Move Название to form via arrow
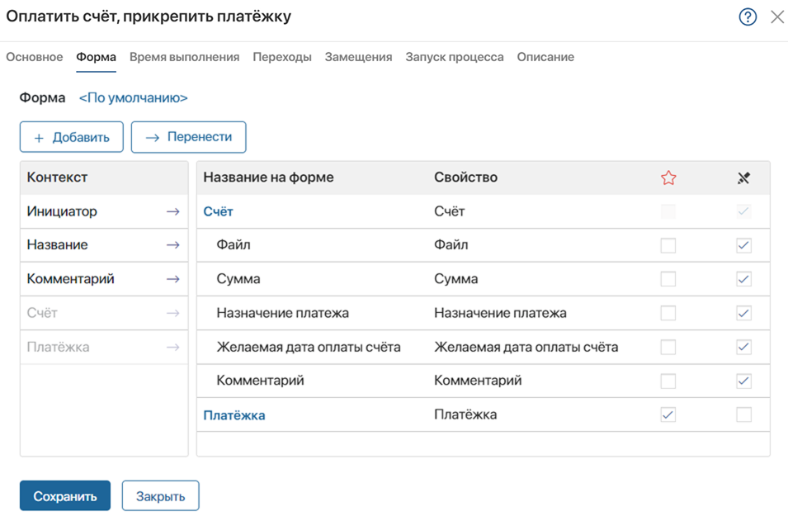The width and height of the screenshot is (788, 516). tap(173, 245)
